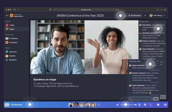172x112 pixels.
Task: Collapse the sidebar with the arrow icon
Action: (7, 16)
